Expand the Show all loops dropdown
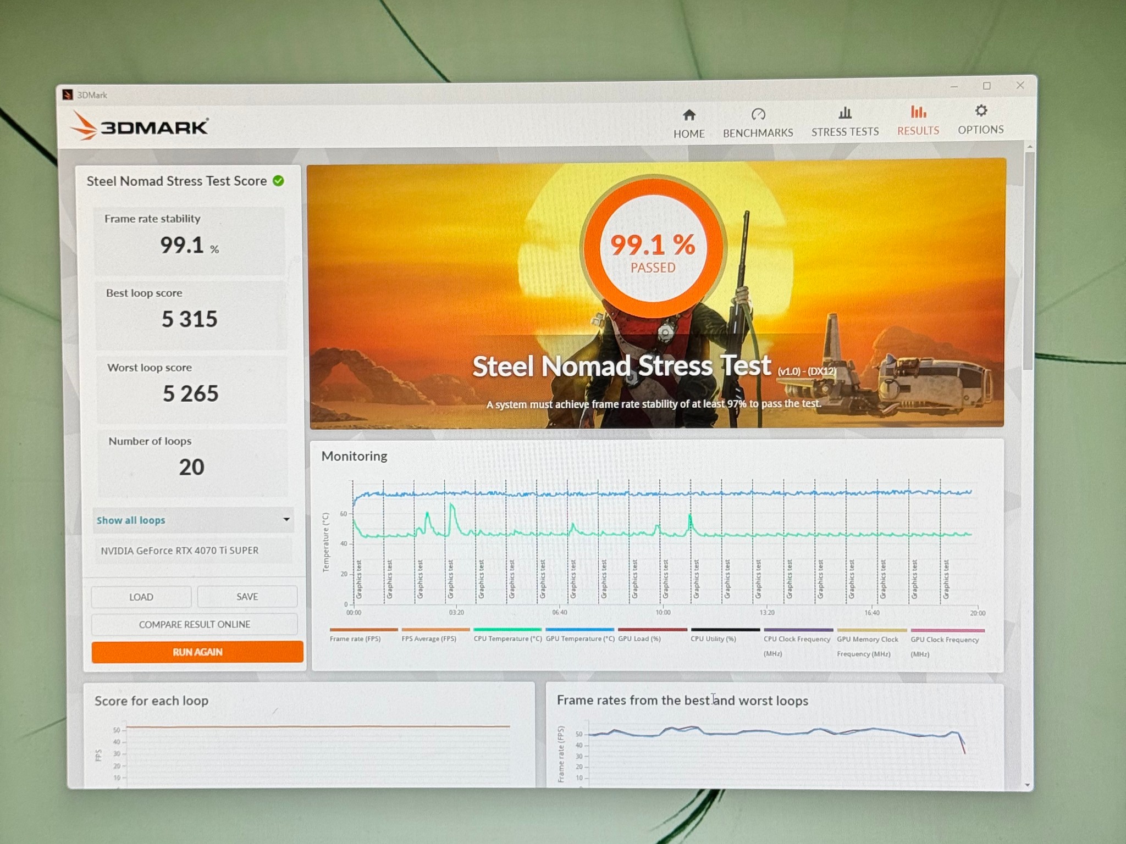 coord(194,520)
